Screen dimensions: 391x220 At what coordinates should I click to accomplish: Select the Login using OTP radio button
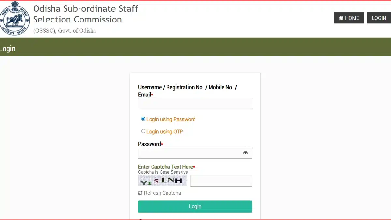[x=143, y=131]
